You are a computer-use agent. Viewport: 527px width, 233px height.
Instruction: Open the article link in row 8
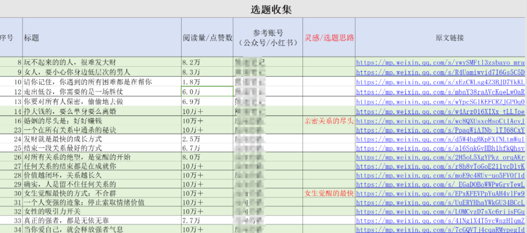click(440, 62)
